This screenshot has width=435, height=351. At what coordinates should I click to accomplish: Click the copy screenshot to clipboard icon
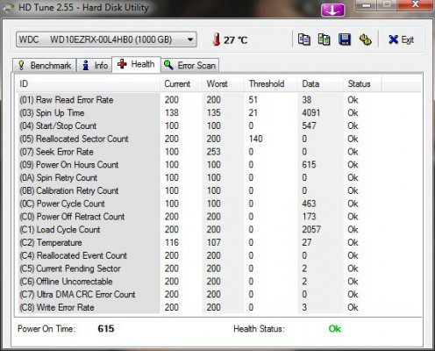324,39
